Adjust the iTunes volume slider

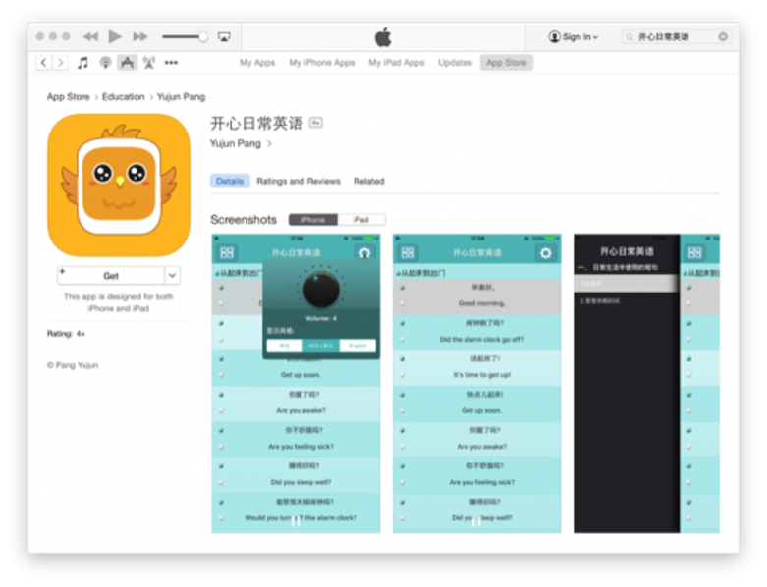pyautogui.click(x=185, y=36)
